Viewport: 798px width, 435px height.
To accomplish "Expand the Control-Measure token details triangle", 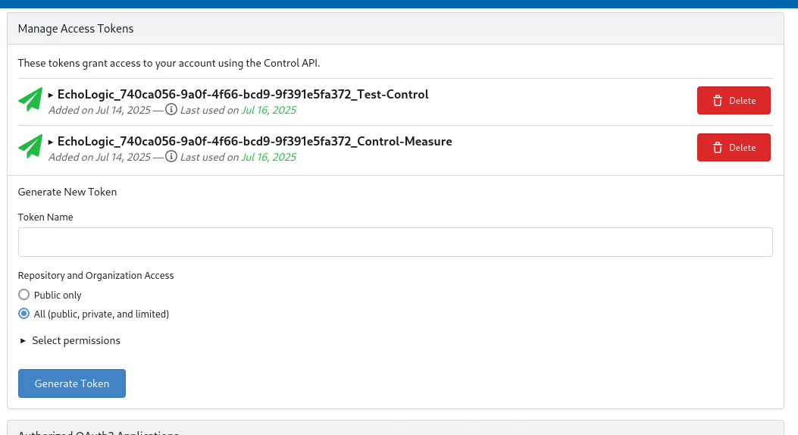I will (50, 142).
